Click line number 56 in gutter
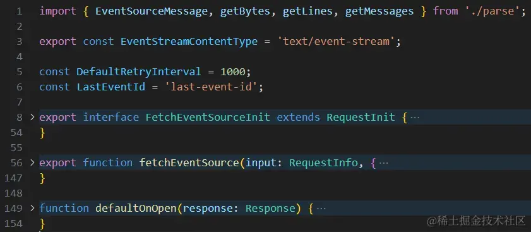This screenshot has width=531, height=232. coord(16,163)
